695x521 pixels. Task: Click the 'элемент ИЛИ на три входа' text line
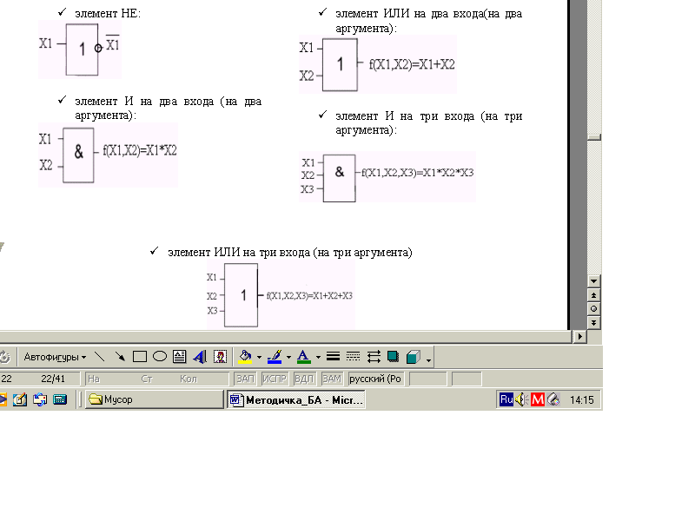coord(290,253)
